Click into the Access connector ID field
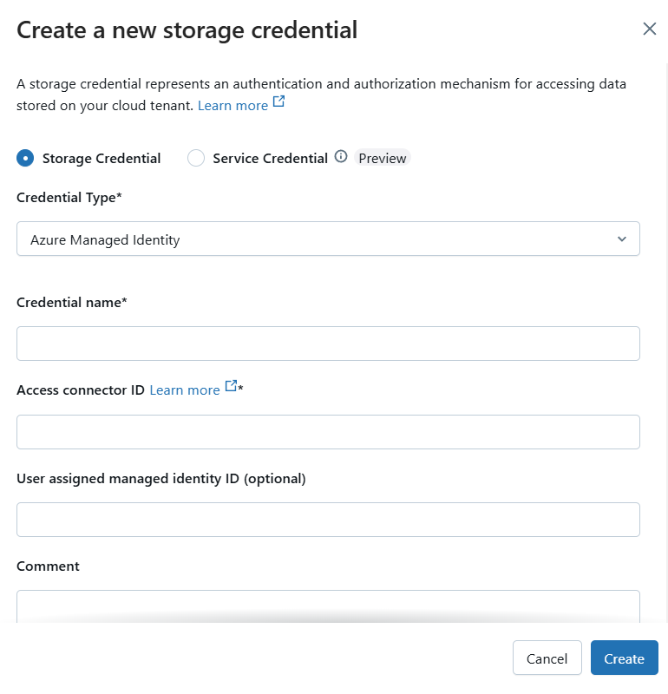This screenshot has width=668, height=694. pos(328,432)
